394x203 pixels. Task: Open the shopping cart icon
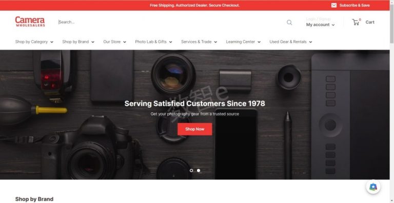(x=356, y=22)
